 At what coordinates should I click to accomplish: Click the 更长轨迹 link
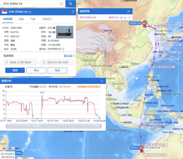coord(68,56)
